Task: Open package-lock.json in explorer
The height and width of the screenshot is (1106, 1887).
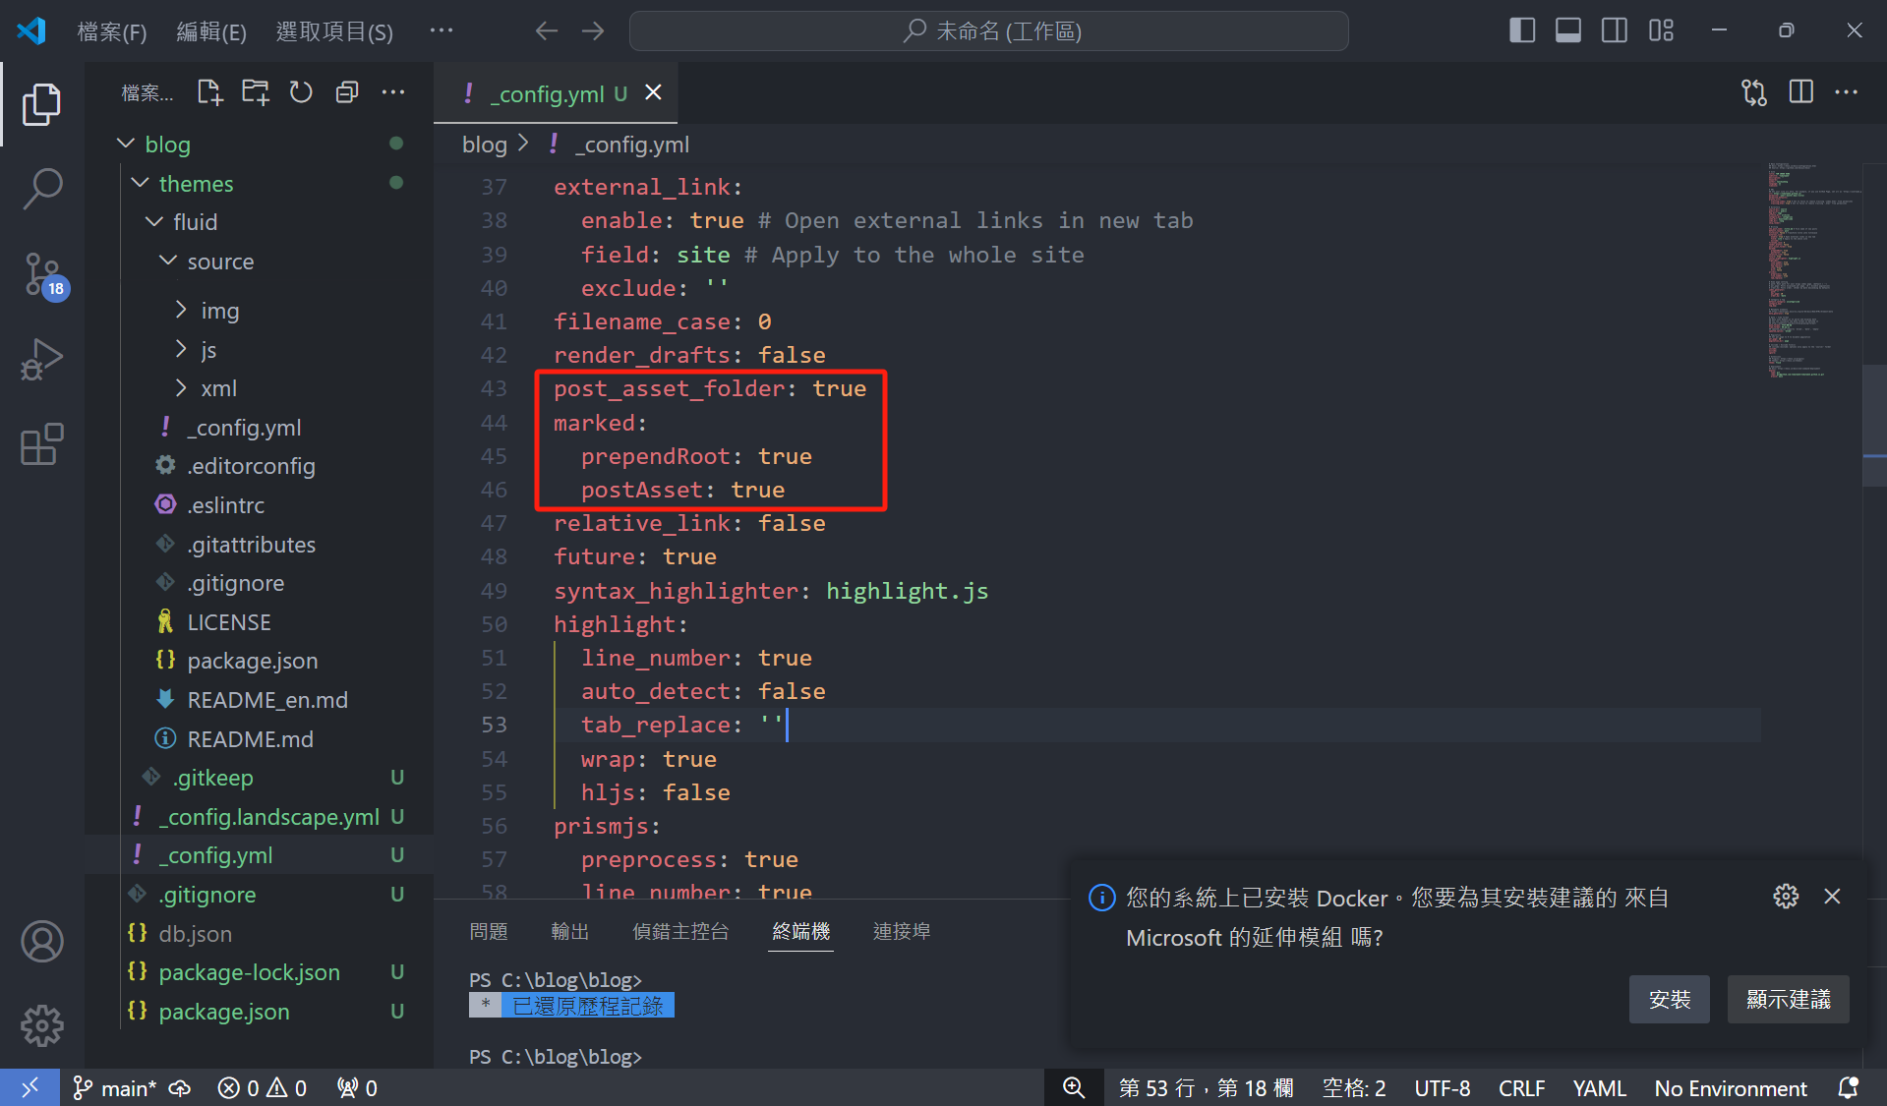Action: (x=249, y=972)
